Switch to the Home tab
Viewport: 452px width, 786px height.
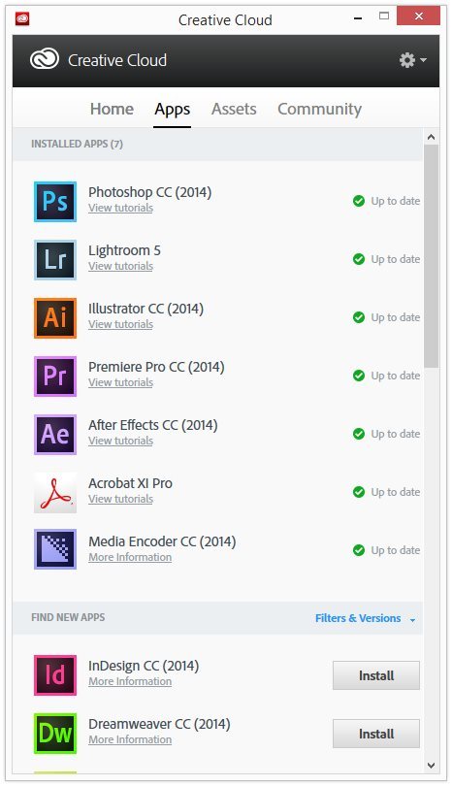pos(112,109)
